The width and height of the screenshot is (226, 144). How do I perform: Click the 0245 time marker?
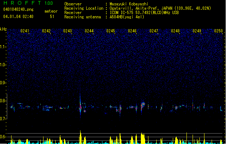(111, 31)
